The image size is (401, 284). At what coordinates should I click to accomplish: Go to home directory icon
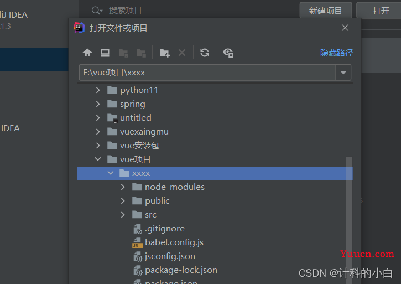pyautogui.click(x=87, y=53)
